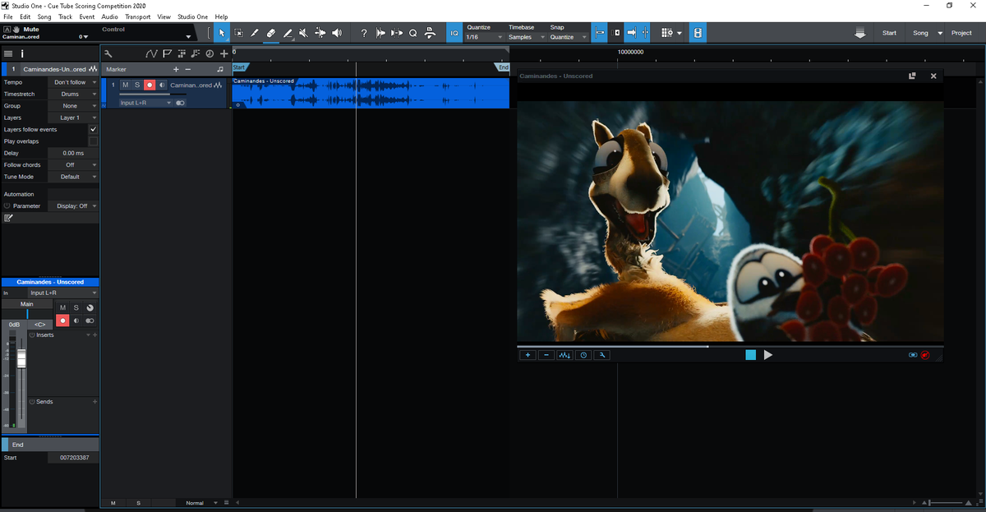
Task: Open the track list icon
Action: pyautogui.click(x=8, y=53)
